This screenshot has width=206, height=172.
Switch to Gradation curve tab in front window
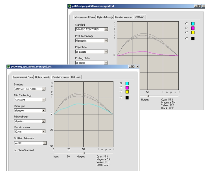click(61, 77)
